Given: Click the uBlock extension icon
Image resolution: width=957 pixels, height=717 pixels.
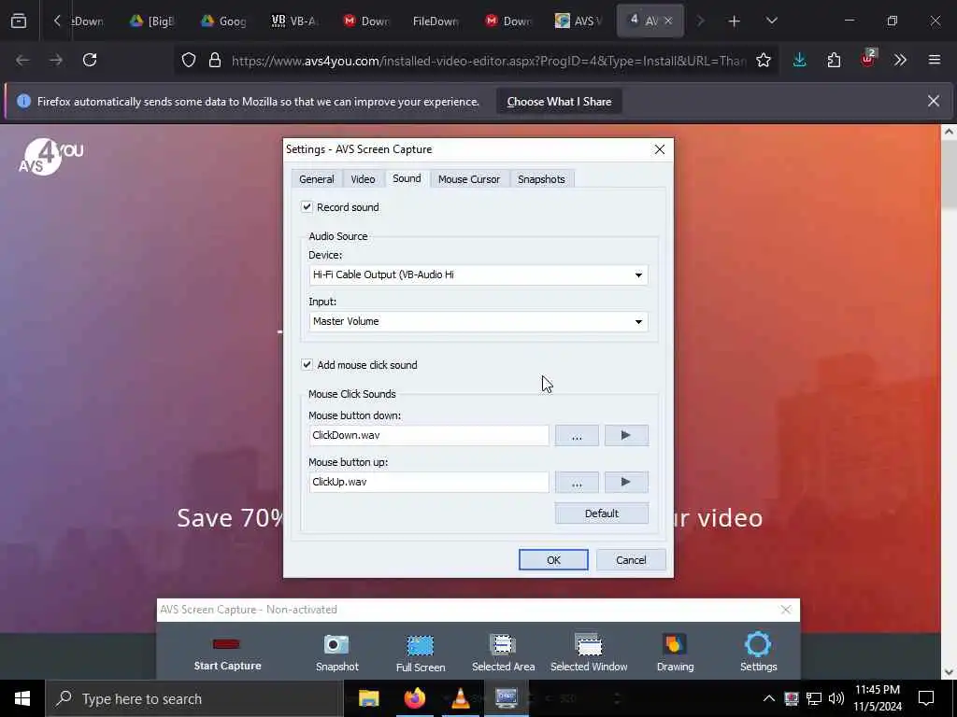Looking at the screenshot, I should [868, 59].
